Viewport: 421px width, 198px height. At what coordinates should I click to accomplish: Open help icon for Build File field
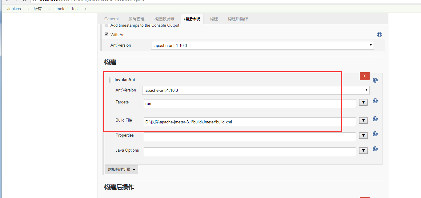click(375, 119)
